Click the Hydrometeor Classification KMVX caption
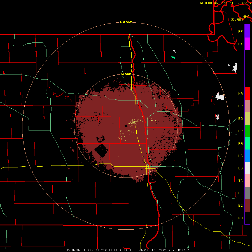252x252 pixels. point(127,250)
